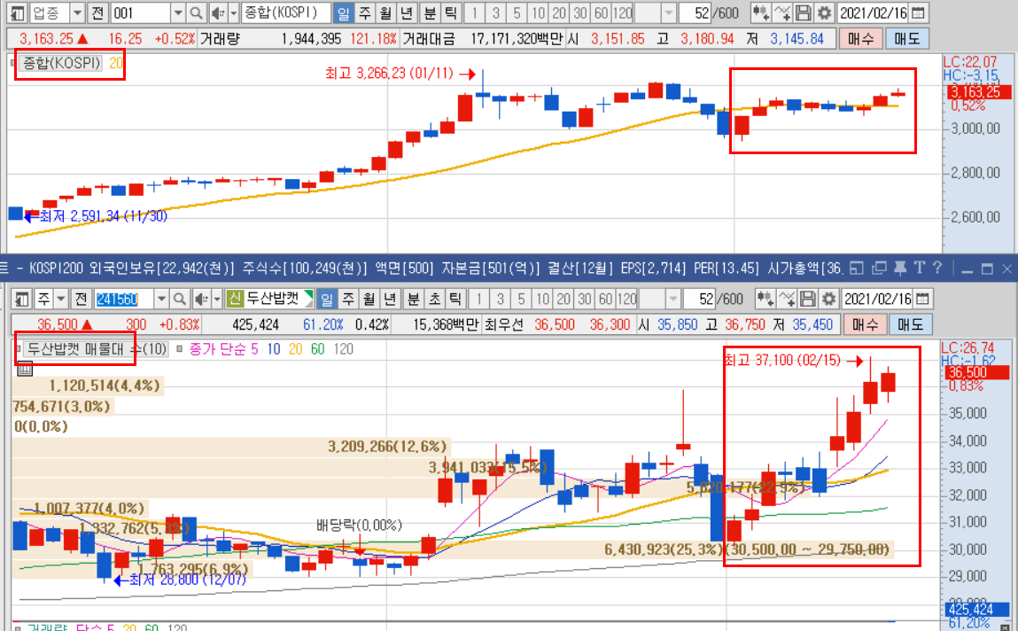Click the add-indicator line icon in 두산밥캣 toolbar
The height and width of the screenshot is (631, 1018).
[787, 299]
